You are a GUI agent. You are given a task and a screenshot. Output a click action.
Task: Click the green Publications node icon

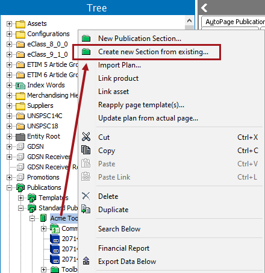point(20,187)
